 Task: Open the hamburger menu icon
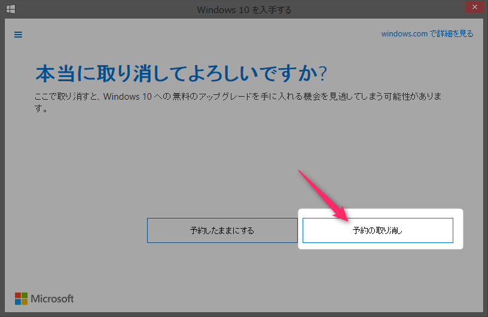click(x=18, y=35)
